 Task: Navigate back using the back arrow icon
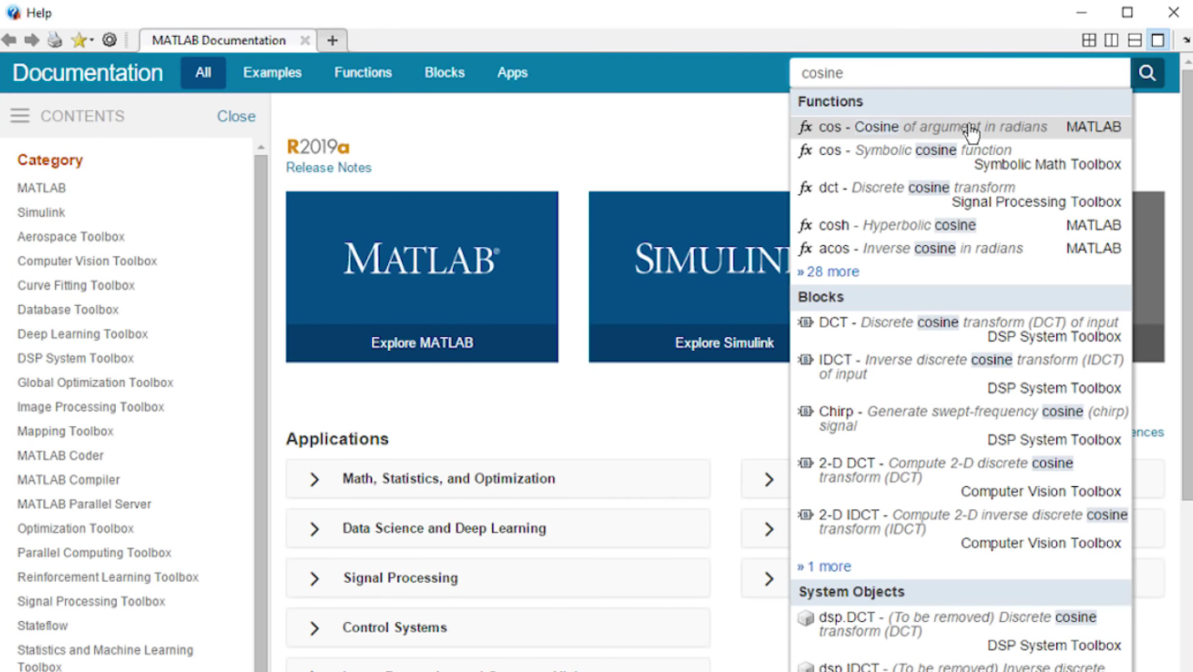click(x=10, y=39)
